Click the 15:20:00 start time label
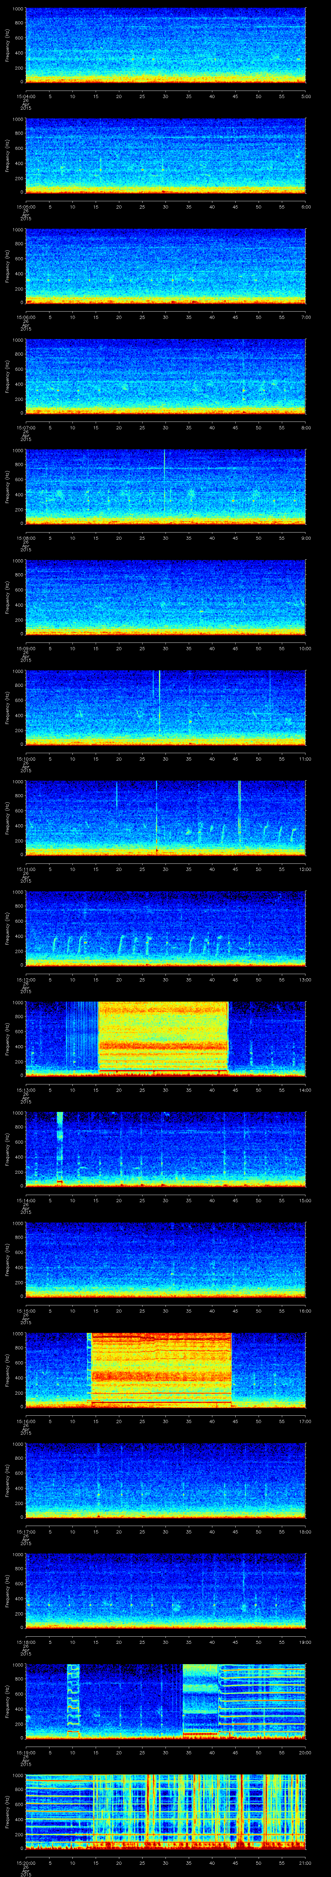 click(x=26, y=1862)
